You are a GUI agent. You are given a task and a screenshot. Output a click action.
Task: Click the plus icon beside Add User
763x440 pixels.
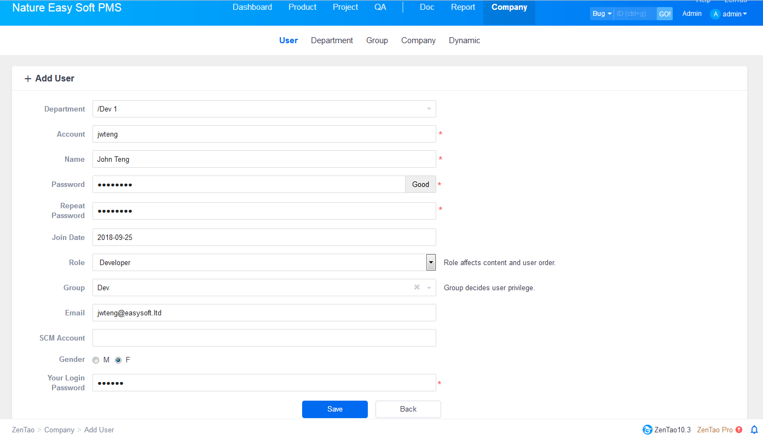(28, 79)
